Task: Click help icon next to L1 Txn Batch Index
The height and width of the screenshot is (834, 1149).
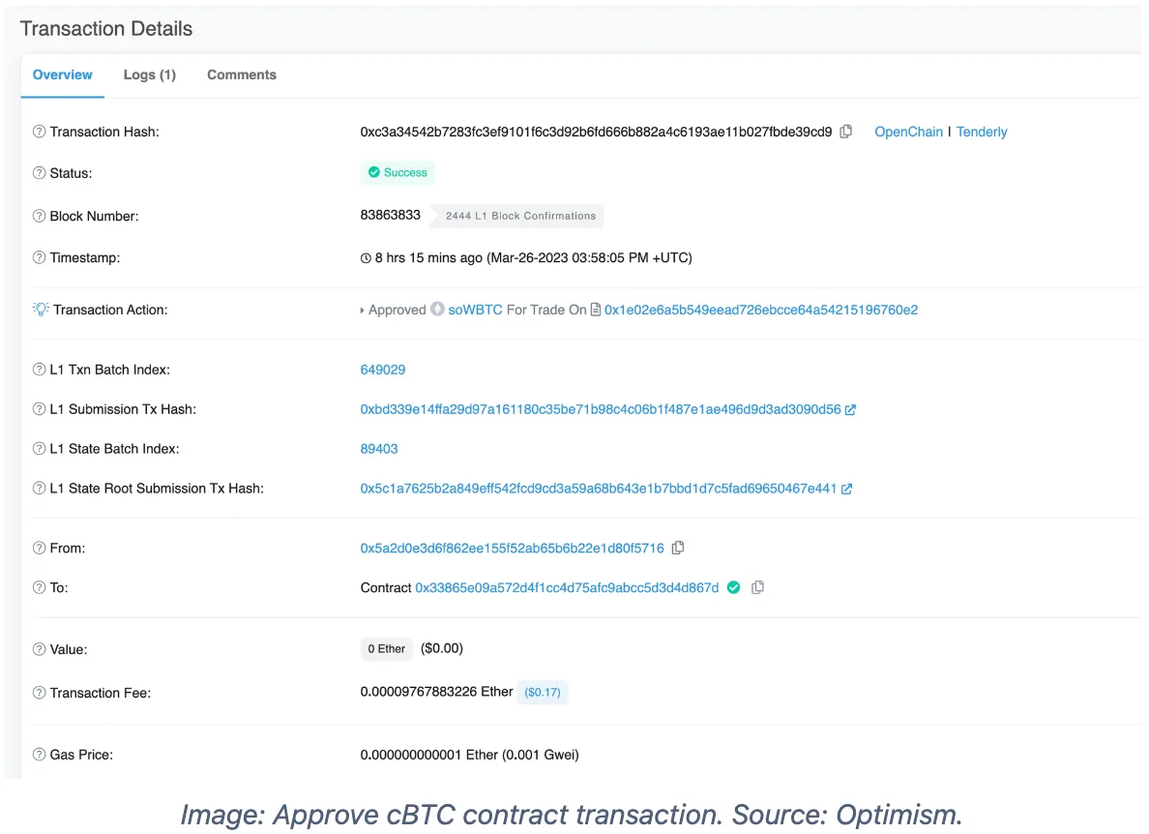Action: point(39,370)
